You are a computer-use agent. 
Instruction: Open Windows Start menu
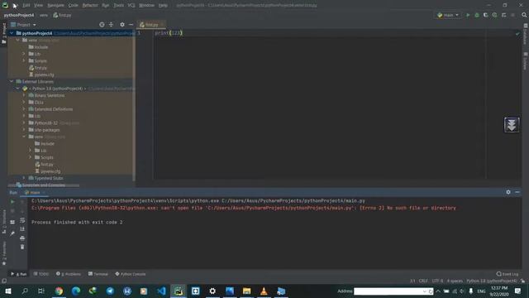pos(8,291)
